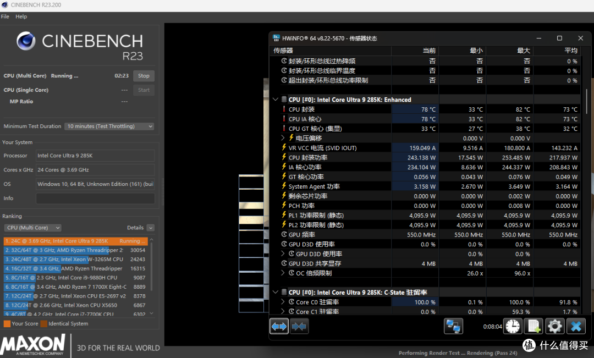
Task: Click the empty Info input field
Action: [95, 198]
